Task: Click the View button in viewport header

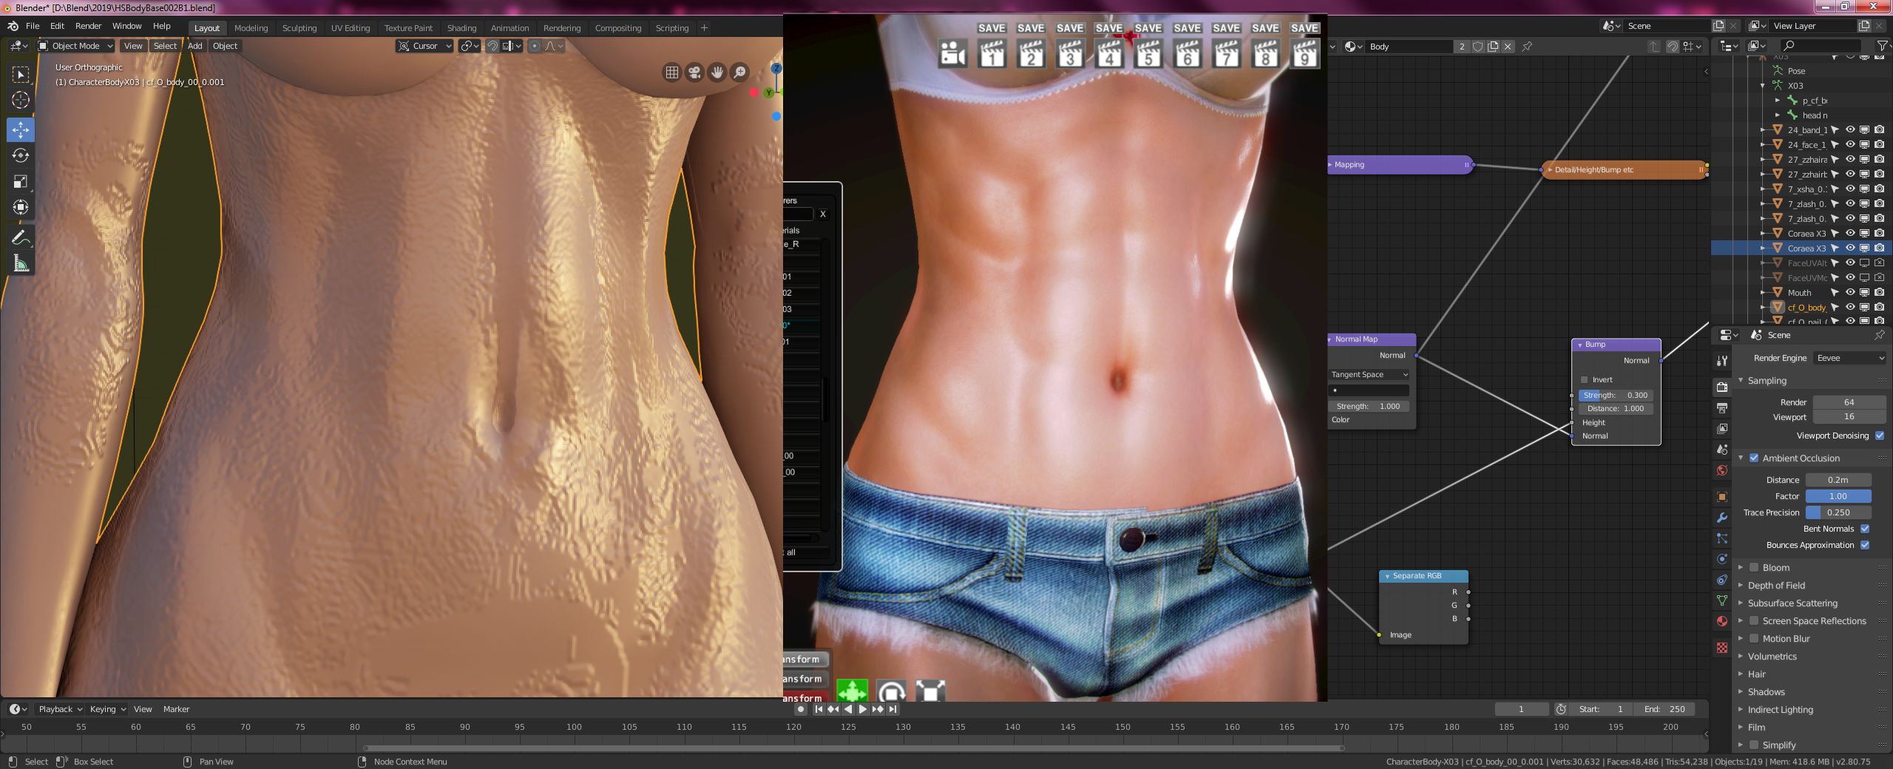Action: [x=133, y=46]
